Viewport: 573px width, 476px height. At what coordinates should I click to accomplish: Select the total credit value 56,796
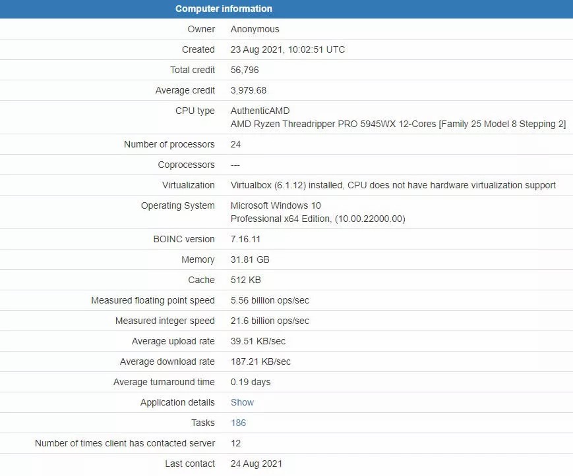pos(245,70)
